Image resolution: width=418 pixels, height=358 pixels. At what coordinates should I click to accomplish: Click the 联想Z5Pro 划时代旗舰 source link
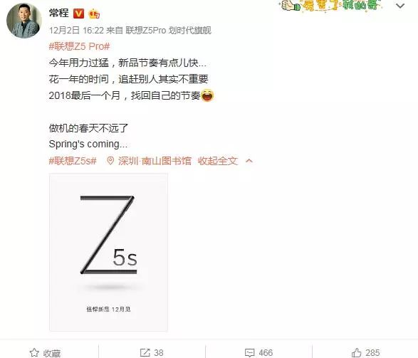(169, 31)
